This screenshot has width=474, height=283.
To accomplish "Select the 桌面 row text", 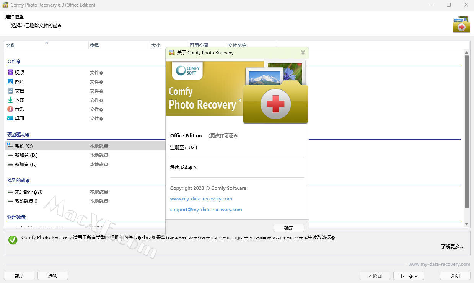I will (20, 118).
